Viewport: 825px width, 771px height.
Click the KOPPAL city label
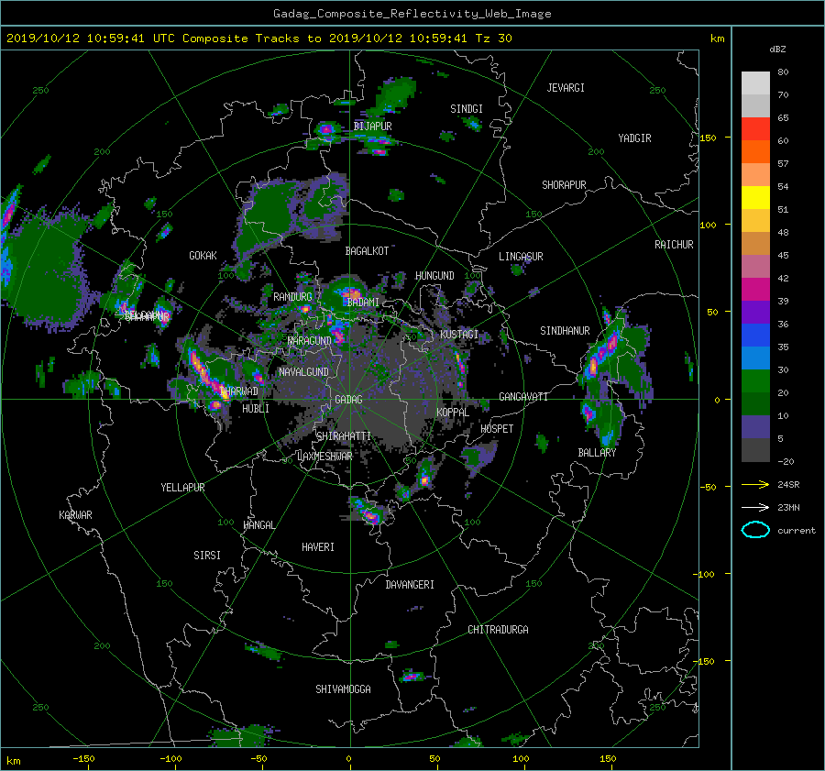(x=453, y=413)
